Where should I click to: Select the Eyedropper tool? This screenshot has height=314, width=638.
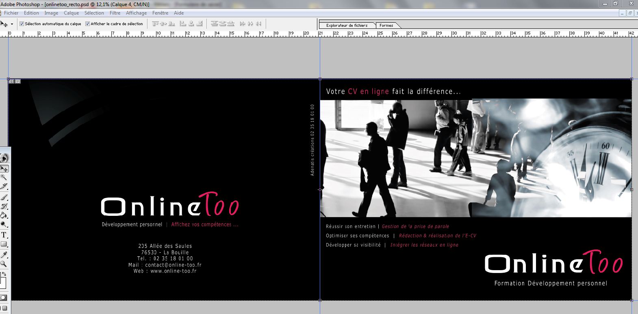(x=4, y=255)
